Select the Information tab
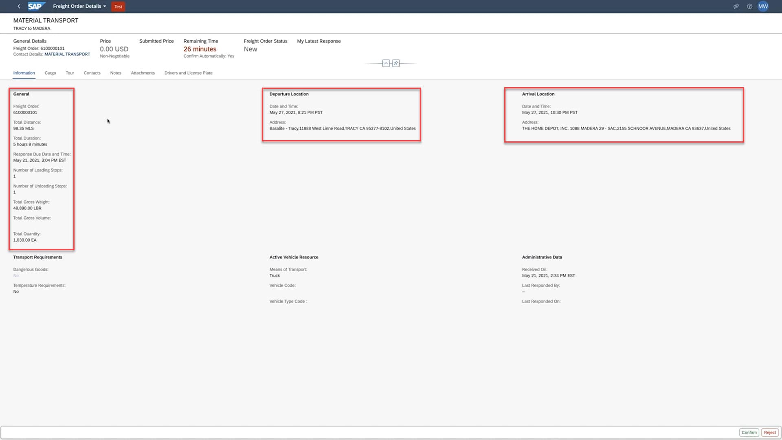This screenshot has width=782, height=440. click(x=24, y=73)
